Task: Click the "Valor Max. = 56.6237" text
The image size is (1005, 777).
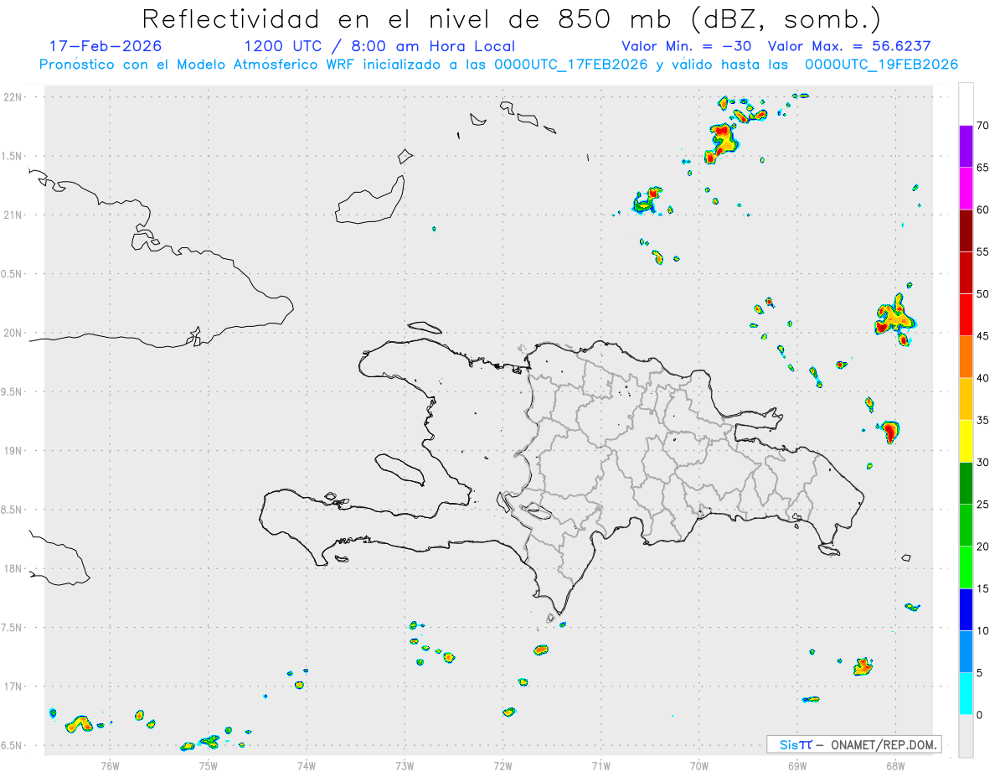Action: tap(849, 46)
